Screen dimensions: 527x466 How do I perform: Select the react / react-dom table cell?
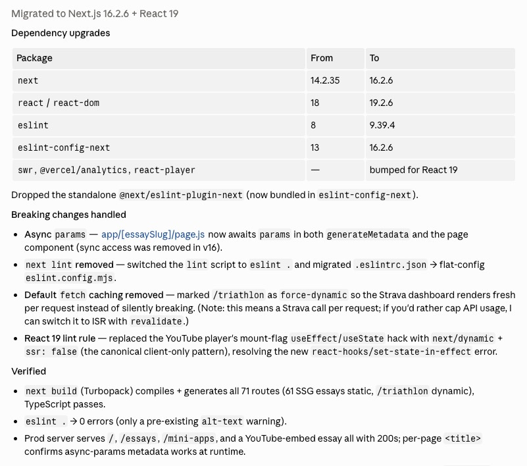pyautogui.click(x=159, y=103)
